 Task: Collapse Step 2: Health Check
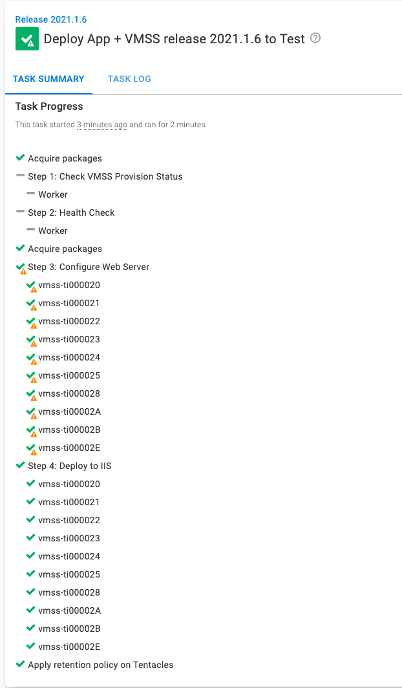coord(71,212)
